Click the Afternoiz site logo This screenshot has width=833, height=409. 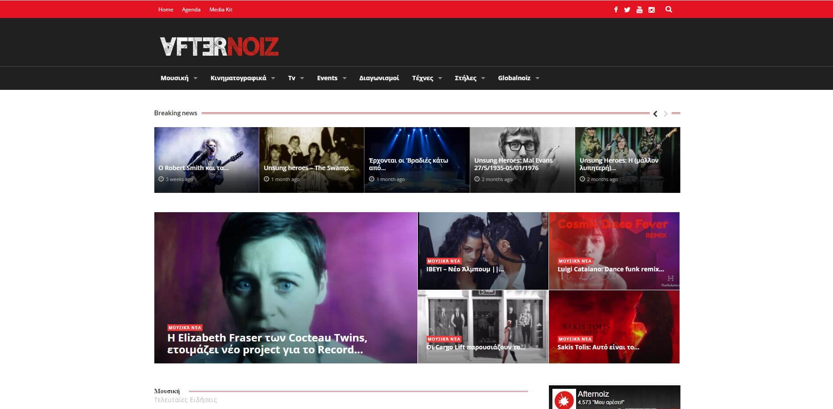[219, 46]
